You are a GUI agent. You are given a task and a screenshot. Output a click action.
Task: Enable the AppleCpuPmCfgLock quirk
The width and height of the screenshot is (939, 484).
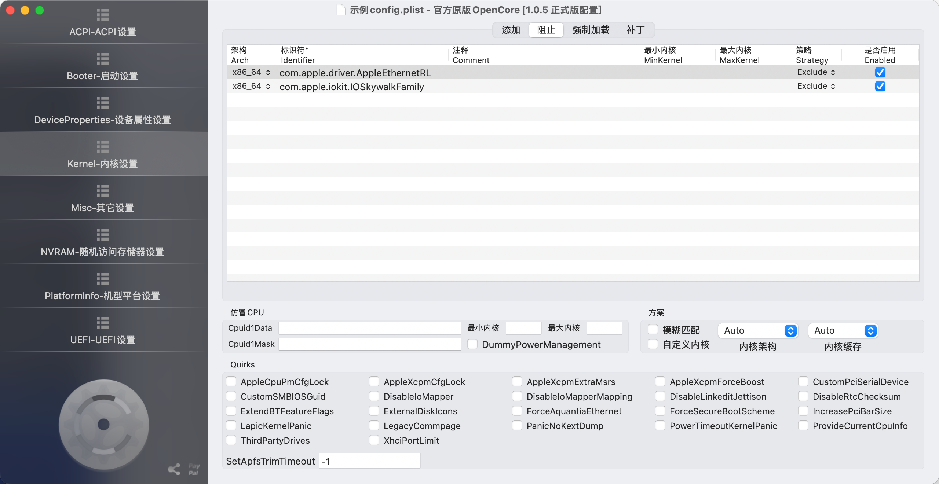click(x=231, y=382)
